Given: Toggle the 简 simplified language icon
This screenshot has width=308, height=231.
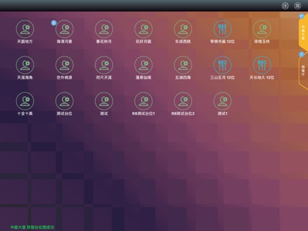Looking at the screenshot, I should [297, 6].
